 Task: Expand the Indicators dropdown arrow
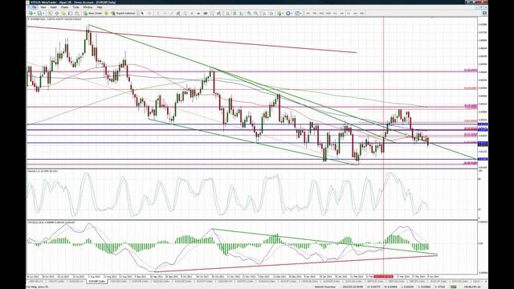(x=284, y=14)
